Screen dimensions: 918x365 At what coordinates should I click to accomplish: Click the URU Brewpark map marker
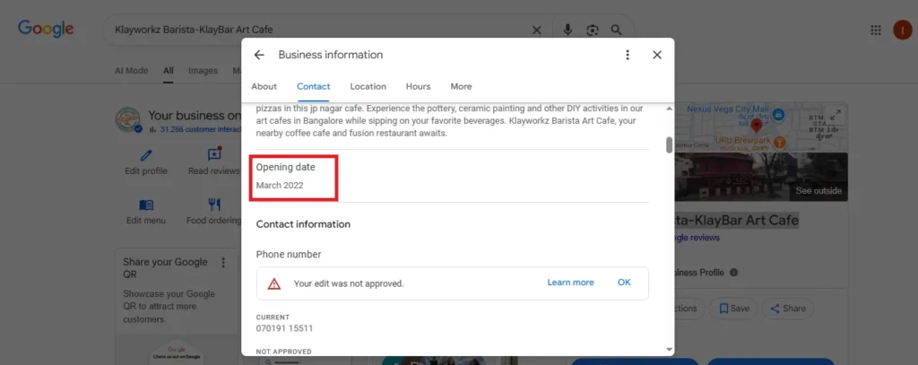(779, 142)
